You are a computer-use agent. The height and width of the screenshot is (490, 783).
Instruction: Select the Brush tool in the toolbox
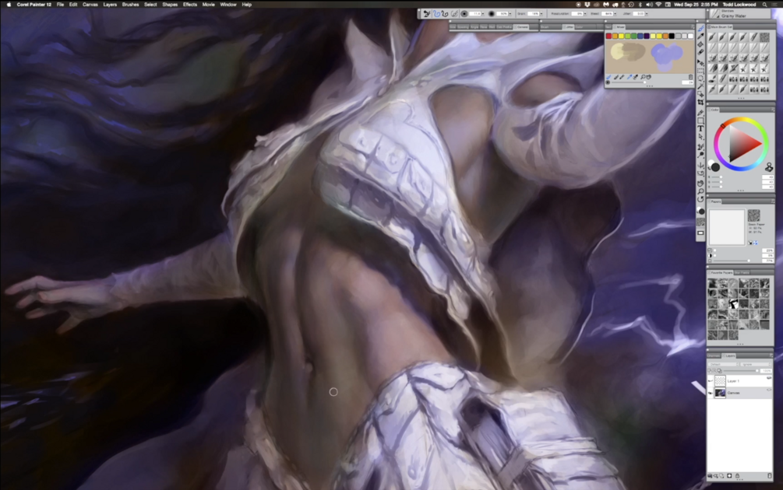pos(700,29)
